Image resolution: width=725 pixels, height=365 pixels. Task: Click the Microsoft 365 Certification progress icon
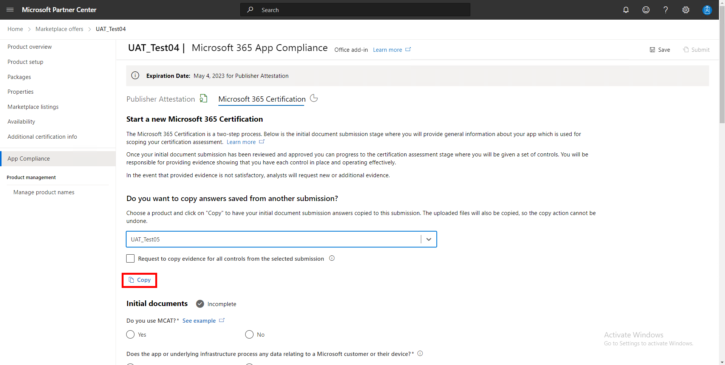(314, 98)
